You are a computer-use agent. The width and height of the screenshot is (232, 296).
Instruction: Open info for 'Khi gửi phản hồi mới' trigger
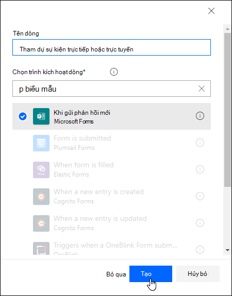pos(200,116)
